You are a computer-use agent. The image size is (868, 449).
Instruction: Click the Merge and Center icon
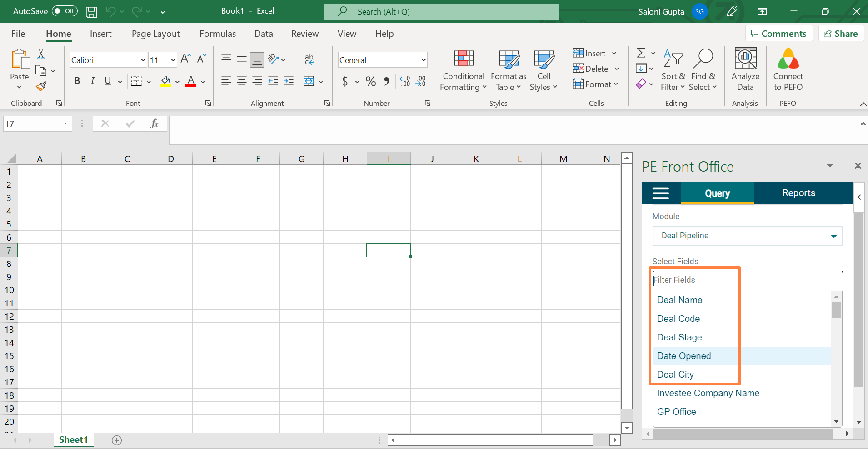[x=309, y=81]
